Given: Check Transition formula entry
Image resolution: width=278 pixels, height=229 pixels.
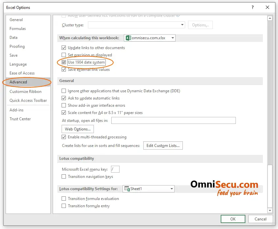Looking at the screenshot, I should (x=64, y=206).
